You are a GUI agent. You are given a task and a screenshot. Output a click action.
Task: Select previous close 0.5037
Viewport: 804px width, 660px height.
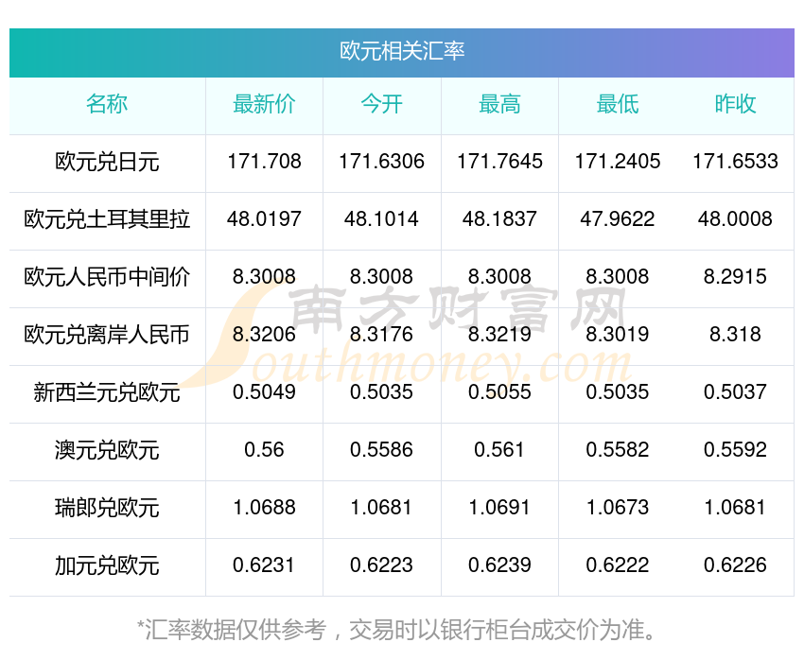(735, 392)
